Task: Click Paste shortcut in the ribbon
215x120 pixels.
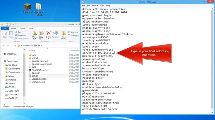Action: point(22,38)
